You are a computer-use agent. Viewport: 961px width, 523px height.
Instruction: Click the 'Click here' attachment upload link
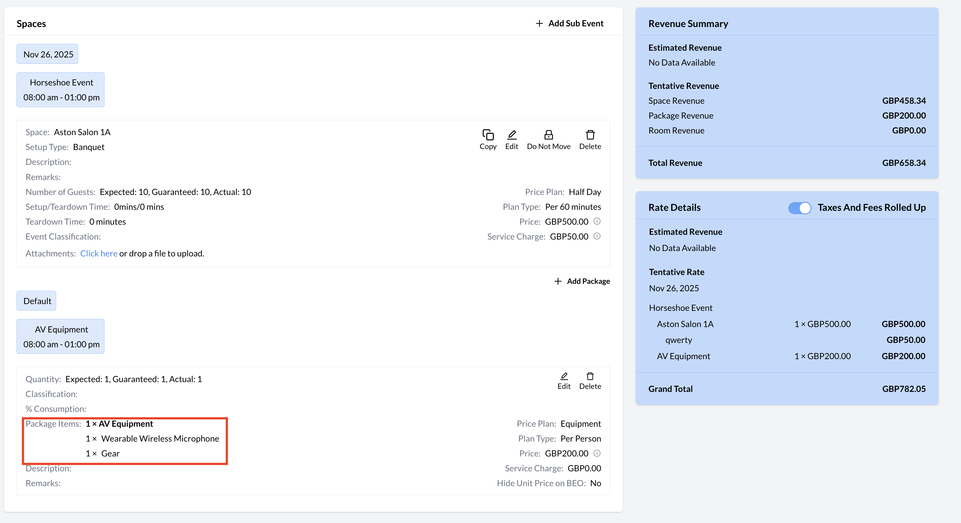pyautogui.click(x=99, y=253)
